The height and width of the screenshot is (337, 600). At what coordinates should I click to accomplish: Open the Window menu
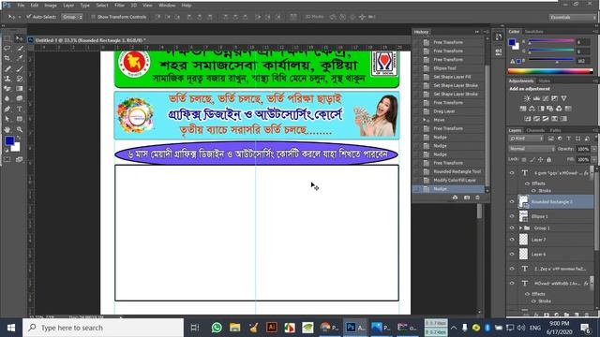point(167,6)
